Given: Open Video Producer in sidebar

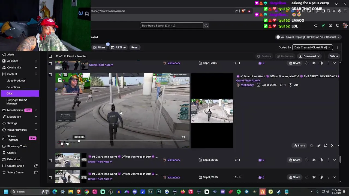Looking at the screenshot, I should point(16,81).
